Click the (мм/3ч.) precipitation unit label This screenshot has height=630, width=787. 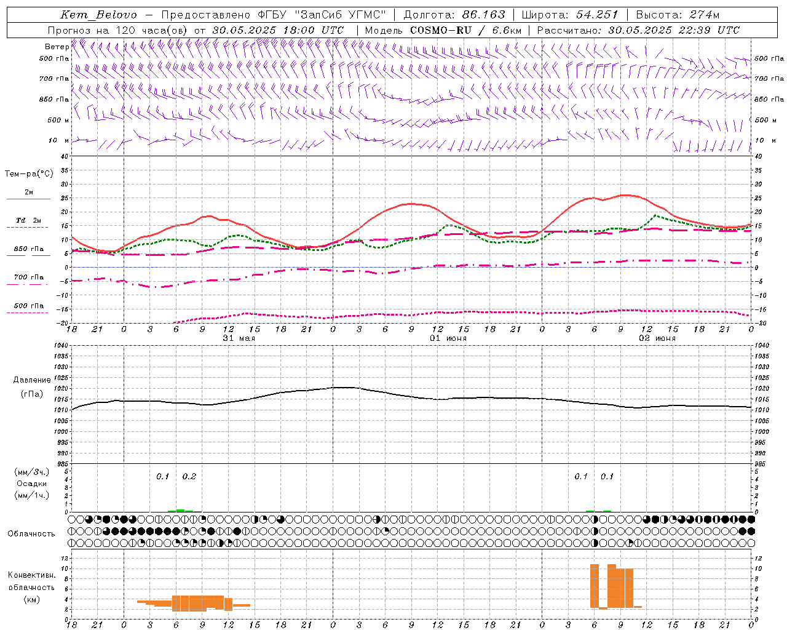[32, 472]
